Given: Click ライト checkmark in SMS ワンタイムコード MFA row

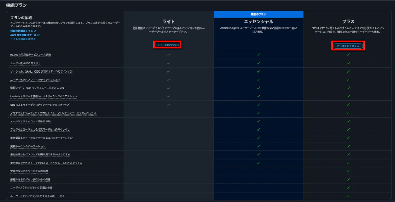Looking at the screenshot, I should point(169,88).
